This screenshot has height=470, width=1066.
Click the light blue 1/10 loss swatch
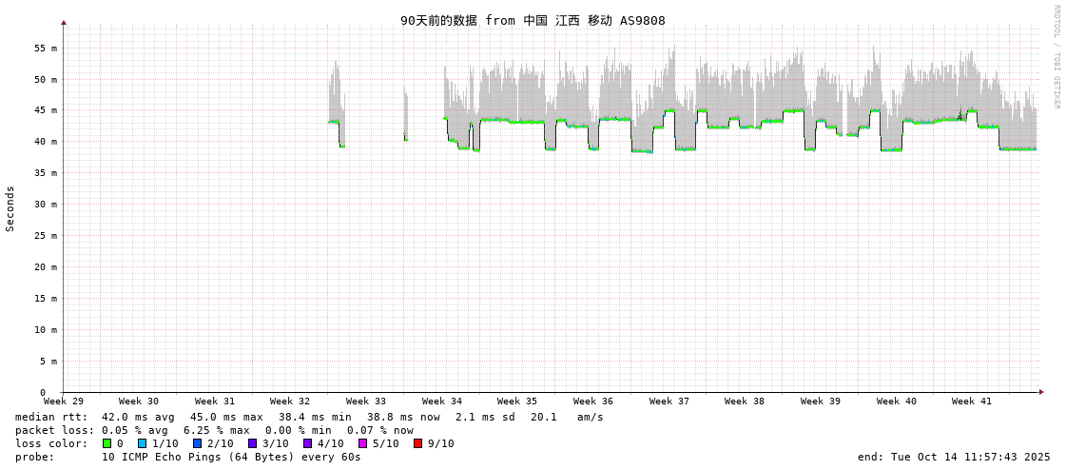point(142,443)
